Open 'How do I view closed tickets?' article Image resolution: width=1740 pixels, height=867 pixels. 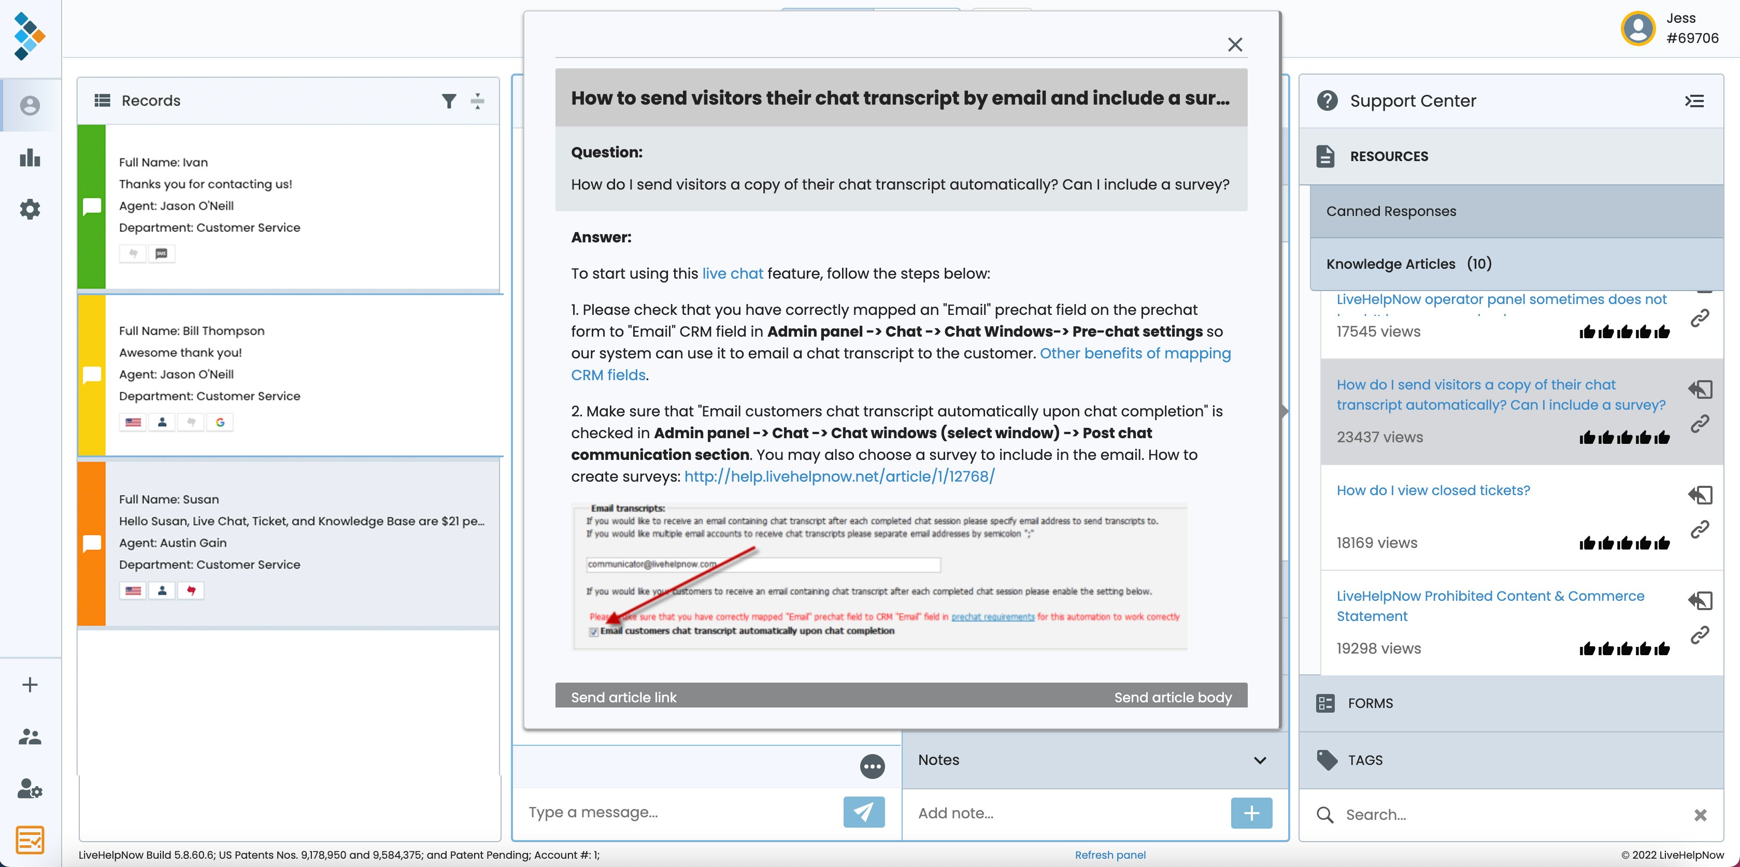[x=1433, y=490]
